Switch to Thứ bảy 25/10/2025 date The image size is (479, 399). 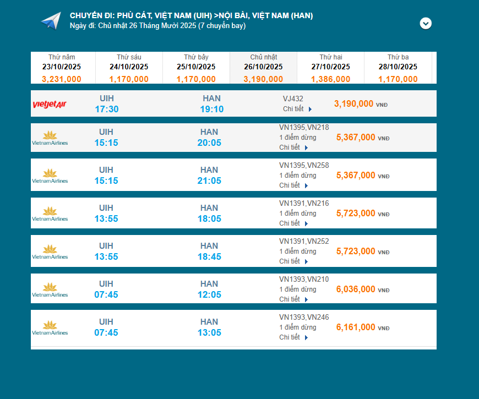tap(196, 68)
